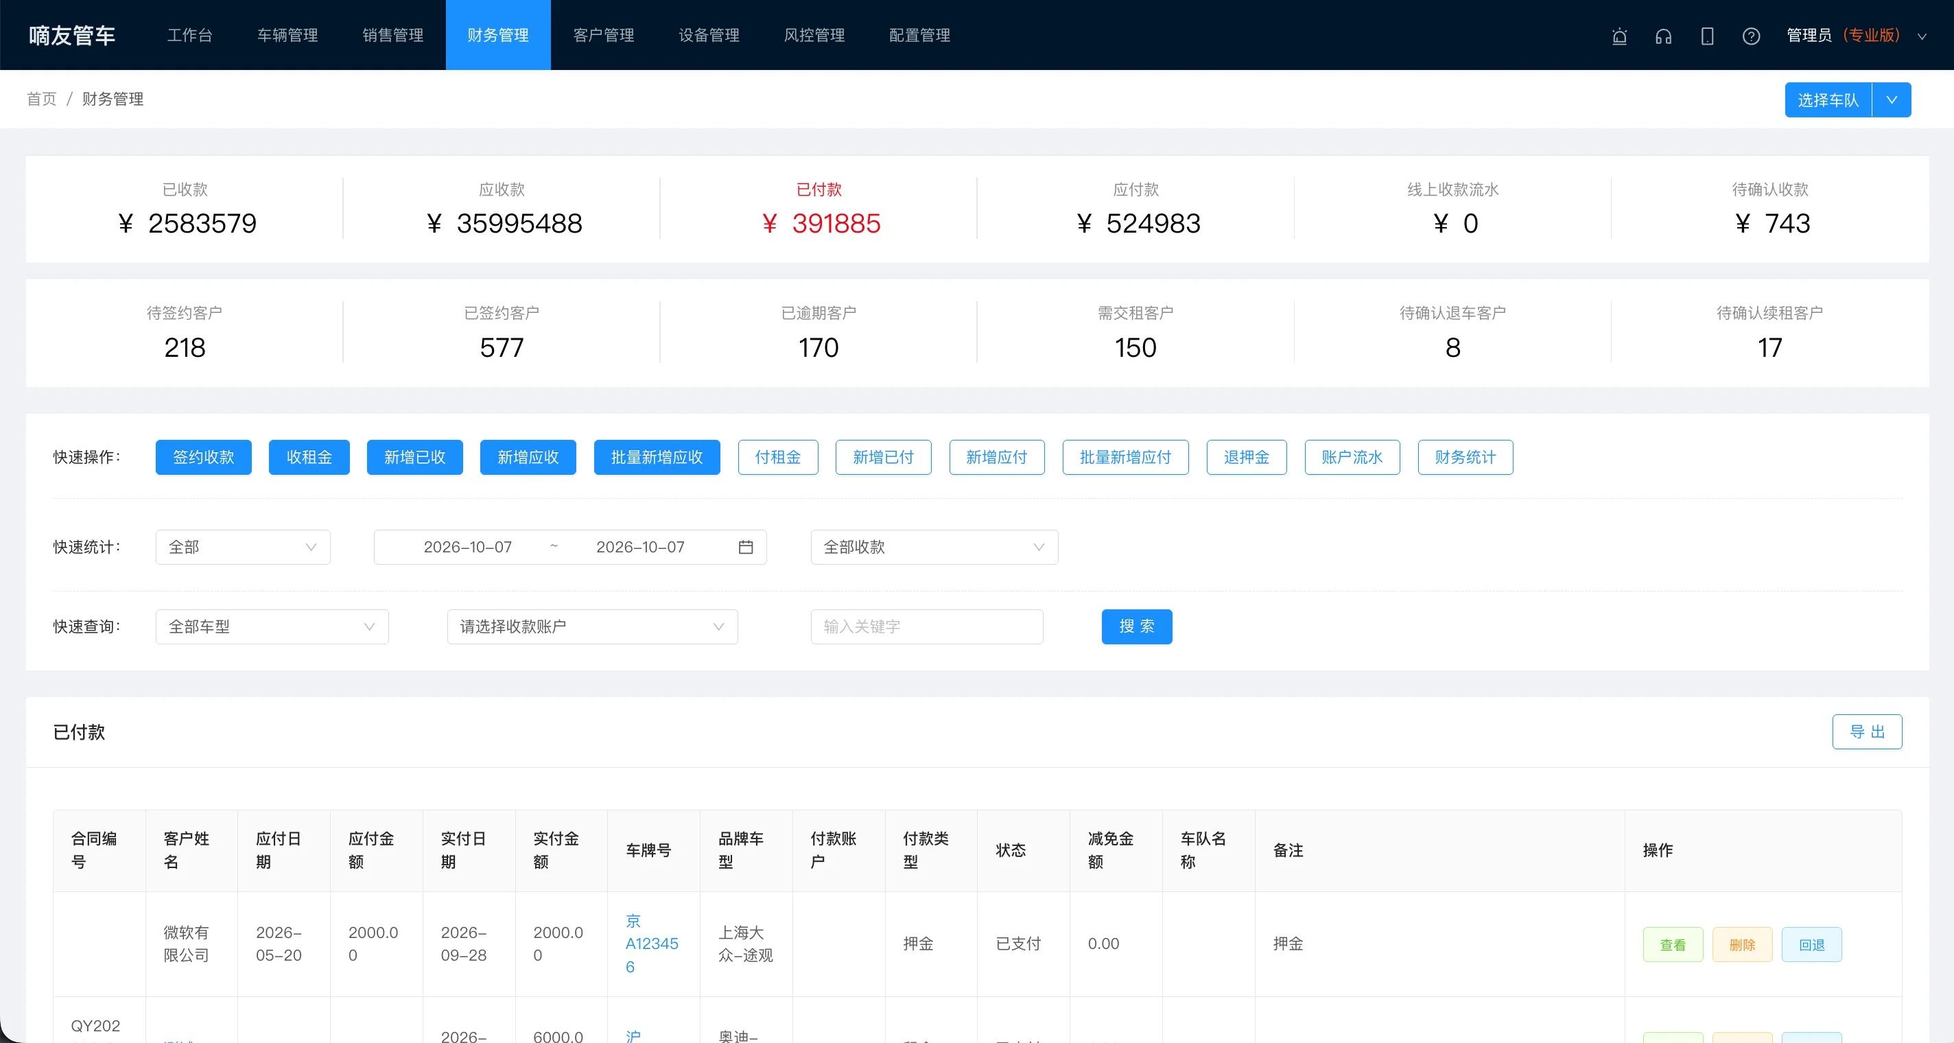The width and height of the screenshot is (1954, 1043).
Task: Open the 请选择收款账户 account dropdown
Action: pos(592,626)
